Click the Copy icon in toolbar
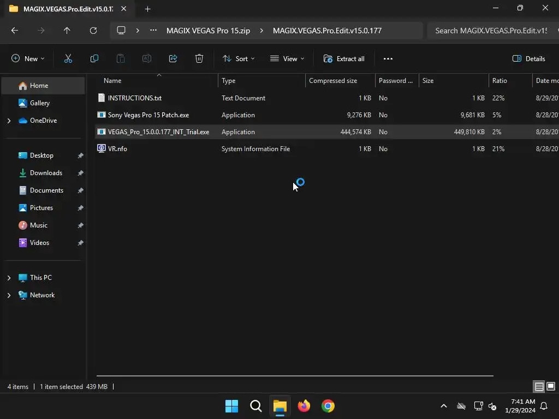Screen dimensions: 559x419 [94, 59]
